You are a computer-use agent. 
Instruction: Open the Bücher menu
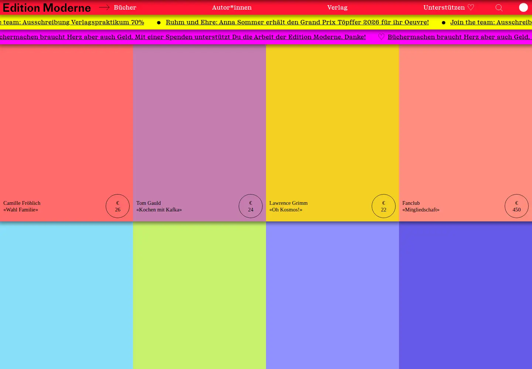(x=125, y=7)
